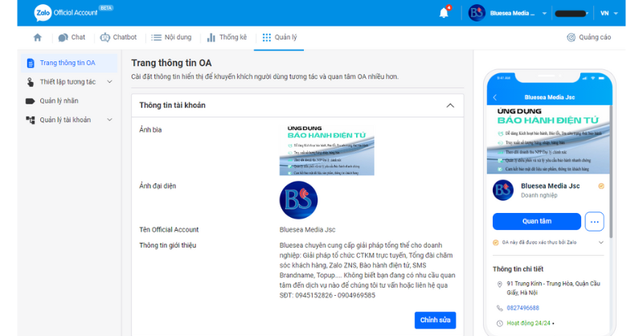Screen dimensions: 643x336
Task: Click the Zalo Official Account logo
Action: (x=66, y=13)
